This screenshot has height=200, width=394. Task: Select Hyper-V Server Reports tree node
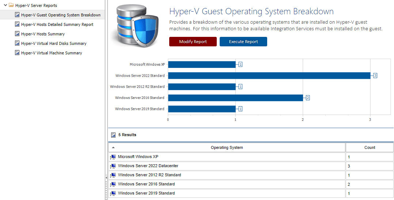coord(36,5)
